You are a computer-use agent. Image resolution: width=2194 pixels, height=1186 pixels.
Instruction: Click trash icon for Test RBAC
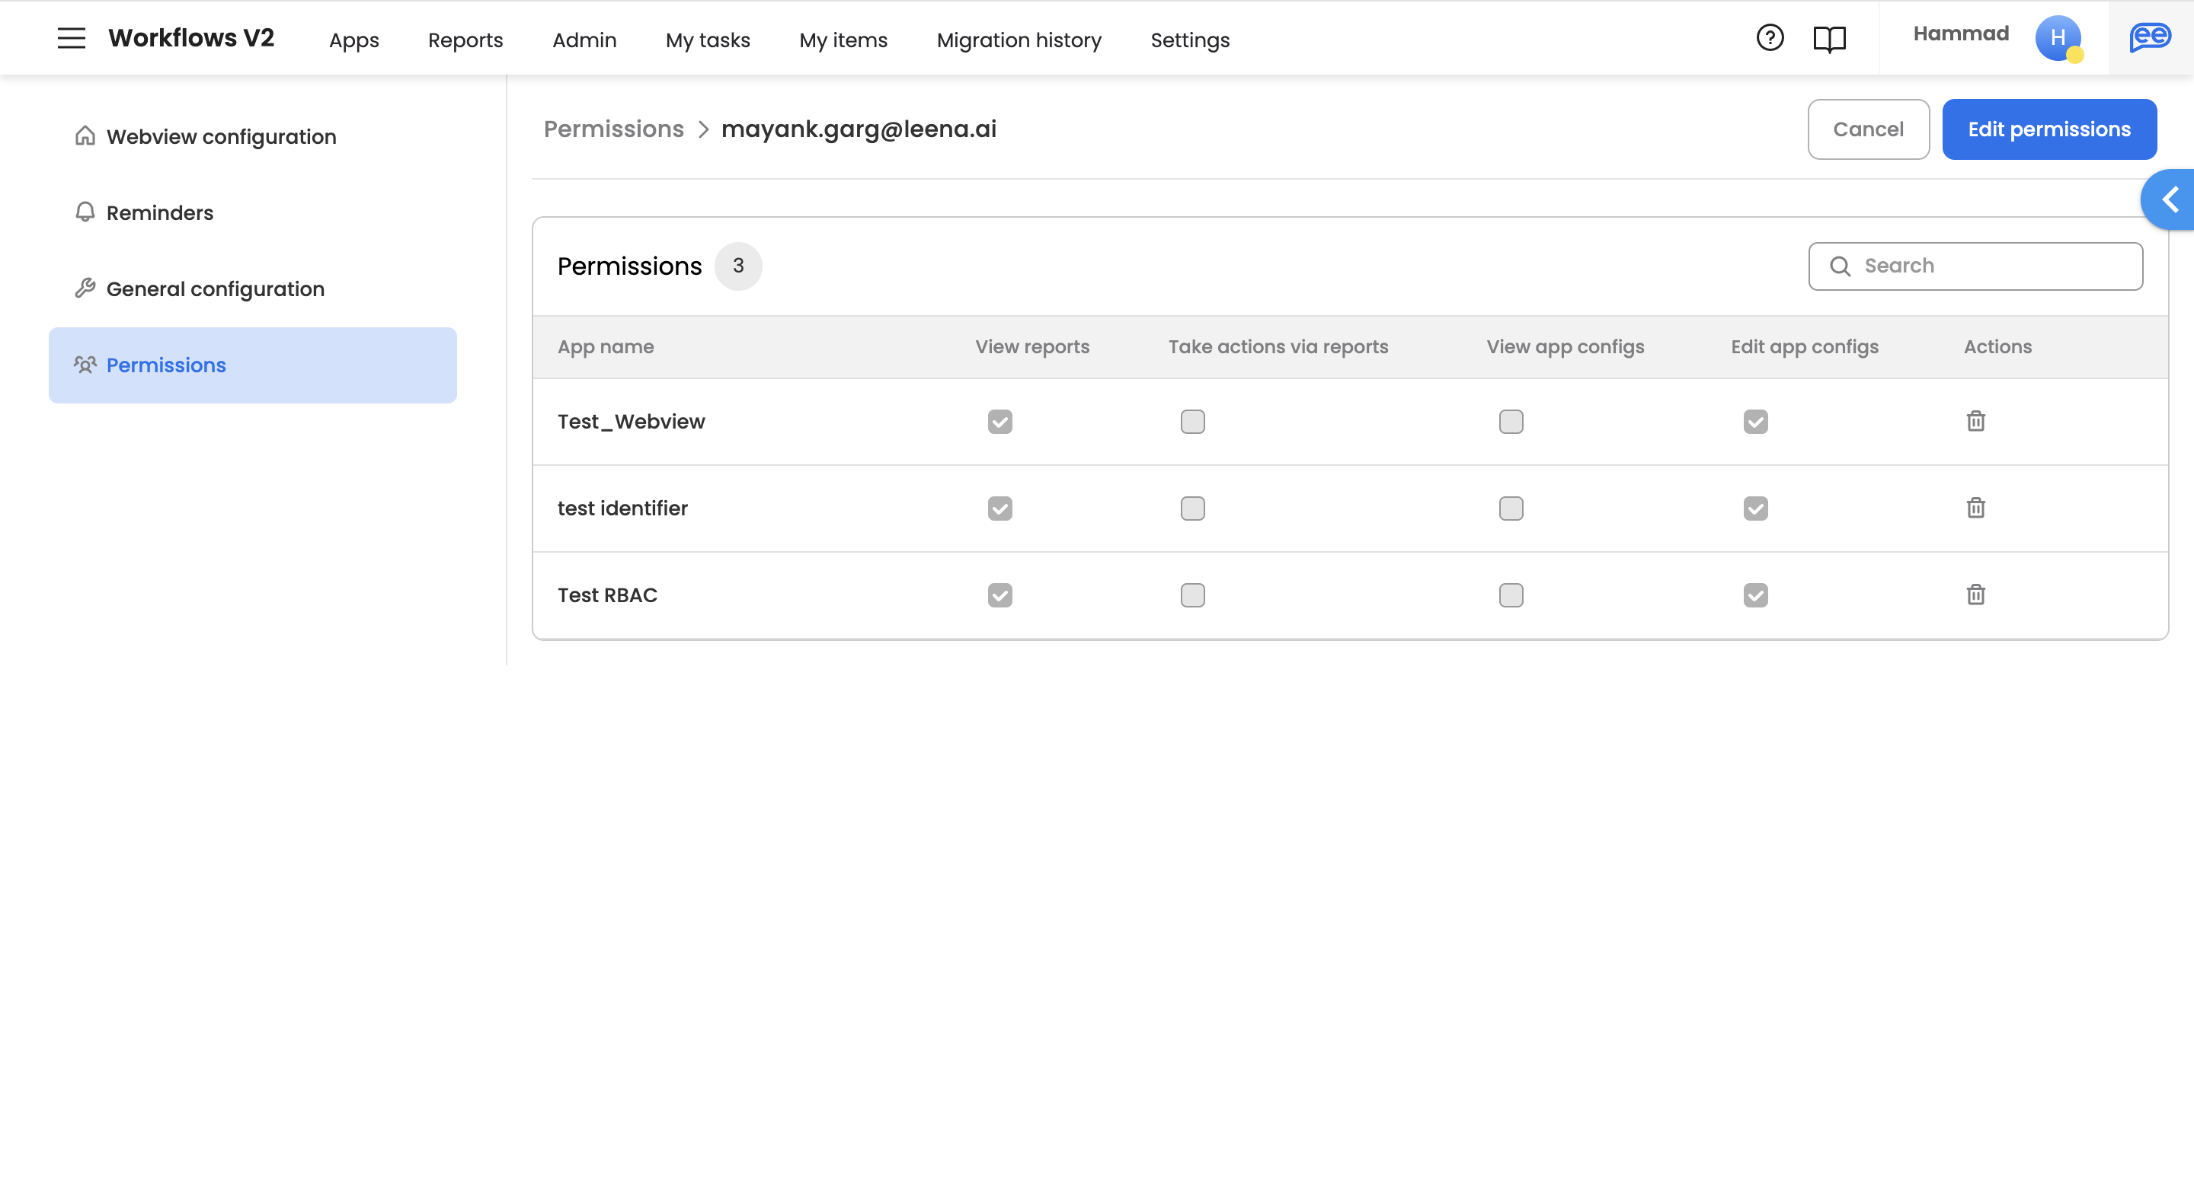(x=1975, y=595)
